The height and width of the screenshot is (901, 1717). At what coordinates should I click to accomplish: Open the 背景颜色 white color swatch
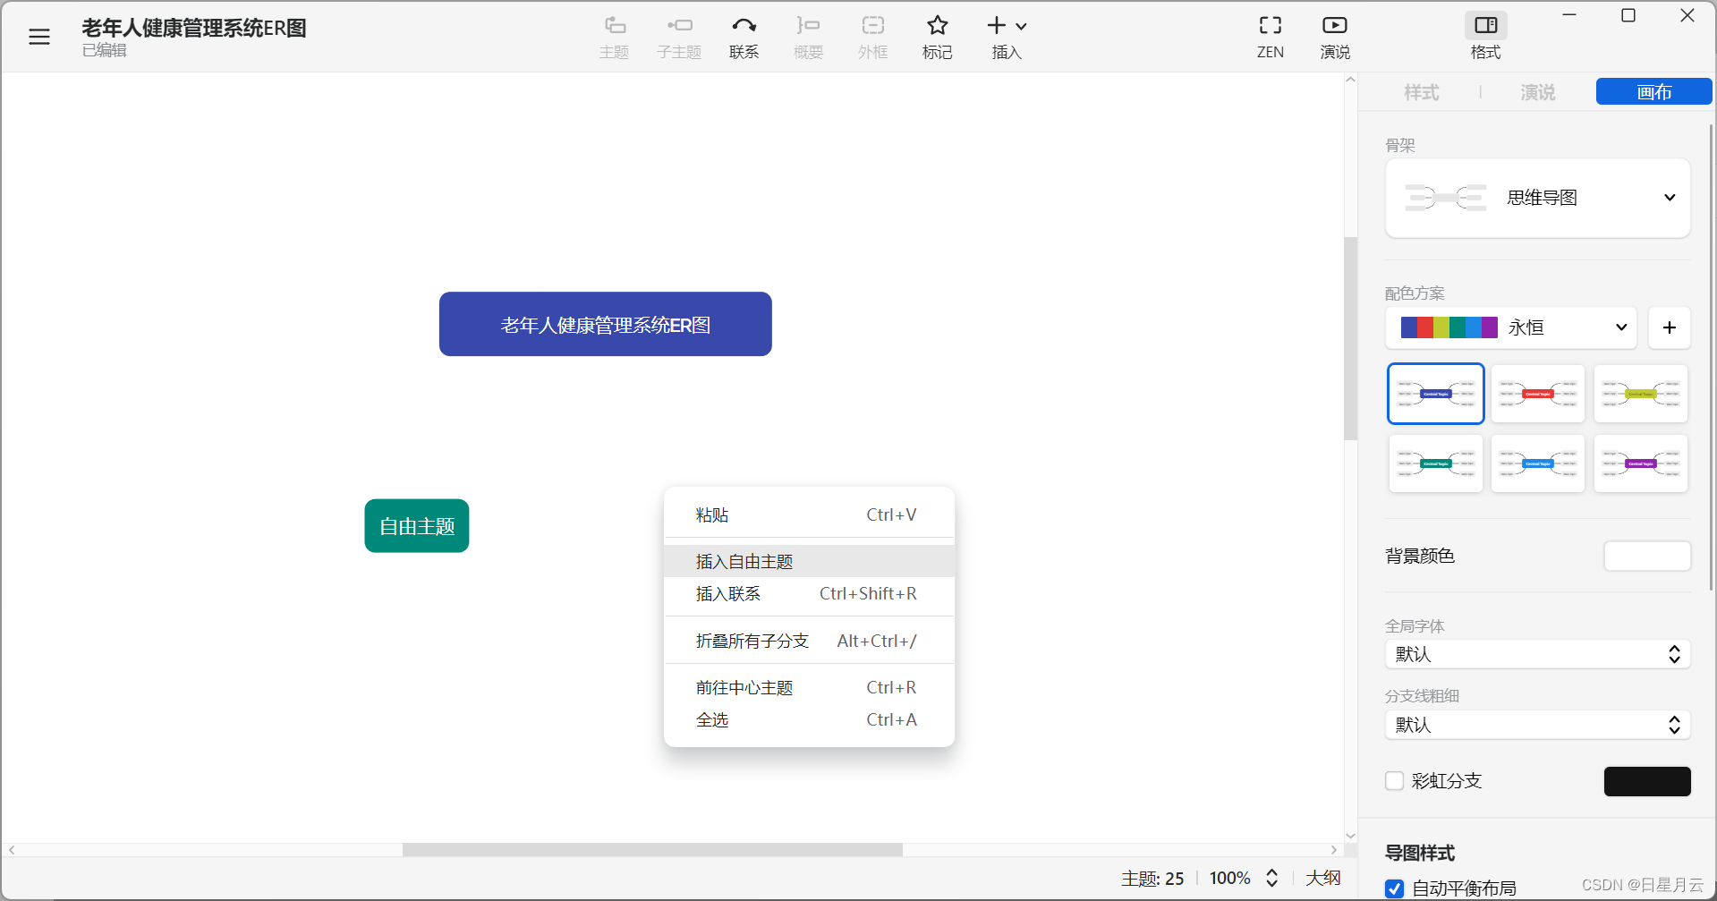(x=1647, y=556)
